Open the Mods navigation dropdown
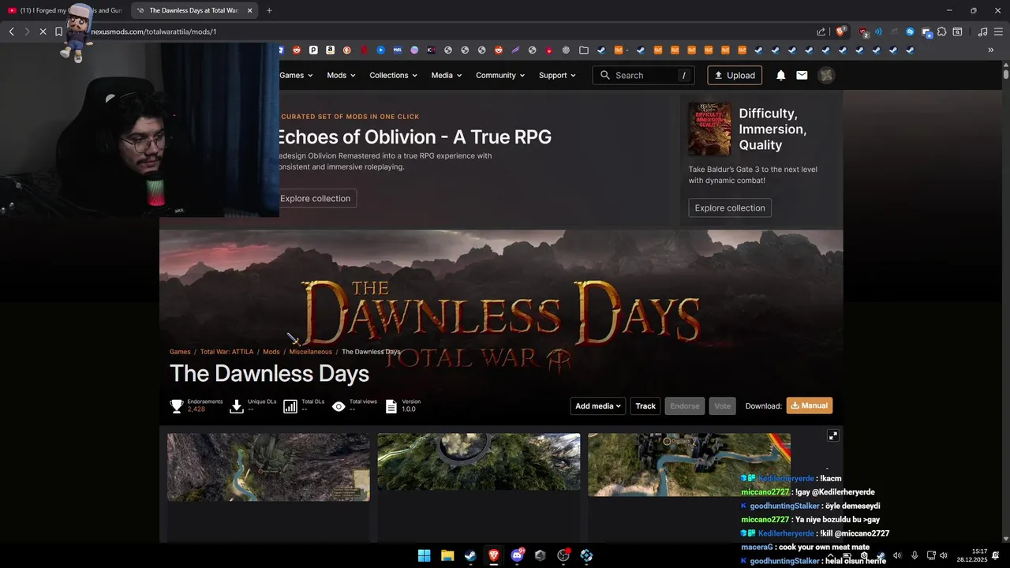 [x=341, y=75]
